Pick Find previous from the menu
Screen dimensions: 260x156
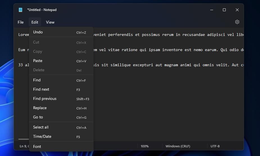[61, 99]
